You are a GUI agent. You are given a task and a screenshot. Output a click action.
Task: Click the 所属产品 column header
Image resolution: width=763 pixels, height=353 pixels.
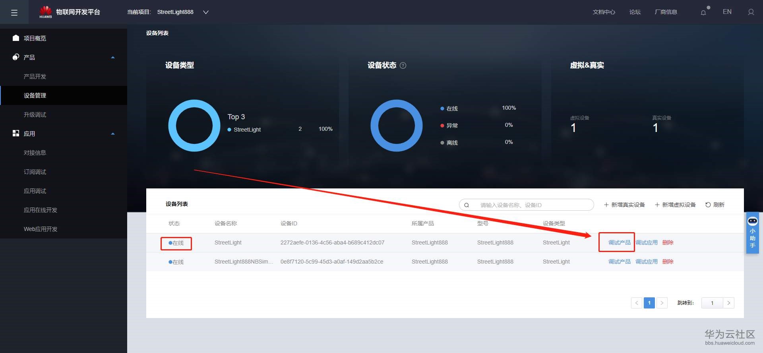tap(423, 223)
